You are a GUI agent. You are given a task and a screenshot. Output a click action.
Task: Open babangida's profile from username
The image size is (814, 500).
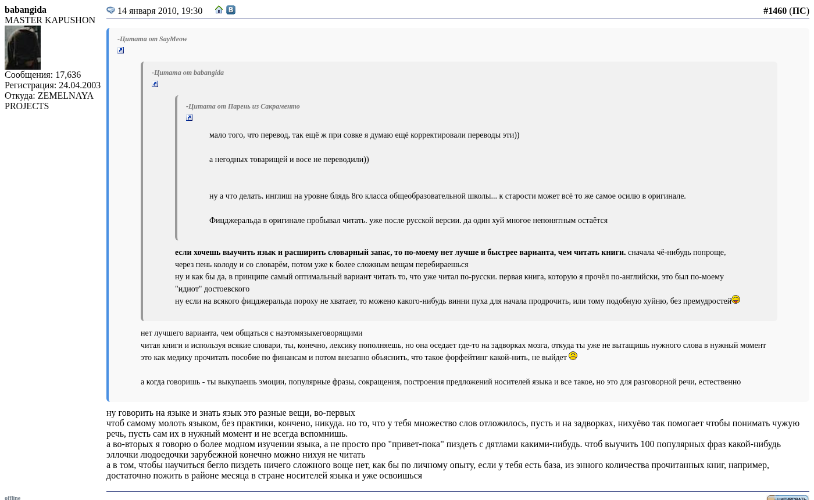pos(26,10)
